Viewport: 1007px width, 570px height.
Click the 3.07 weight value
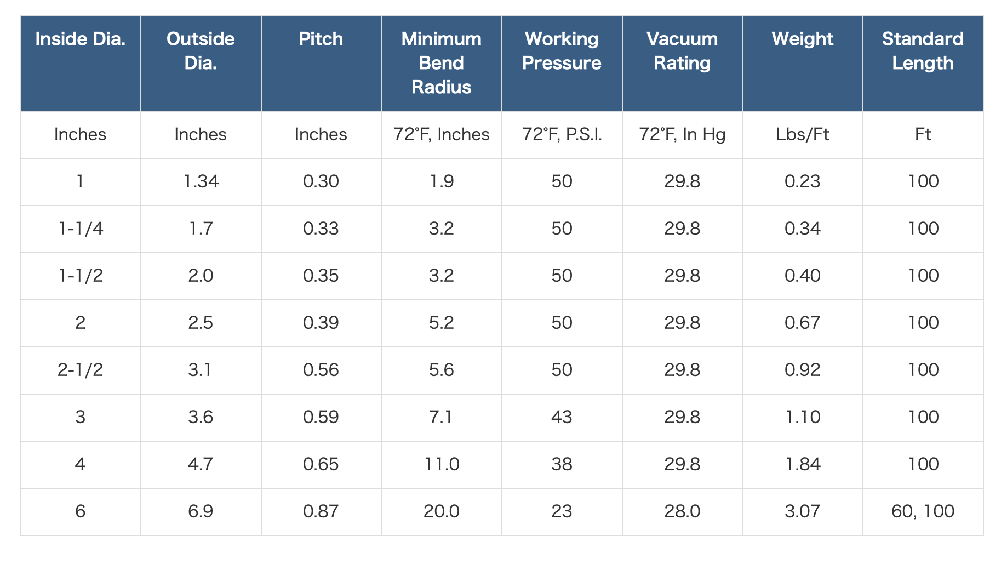[x=803, y=511]
